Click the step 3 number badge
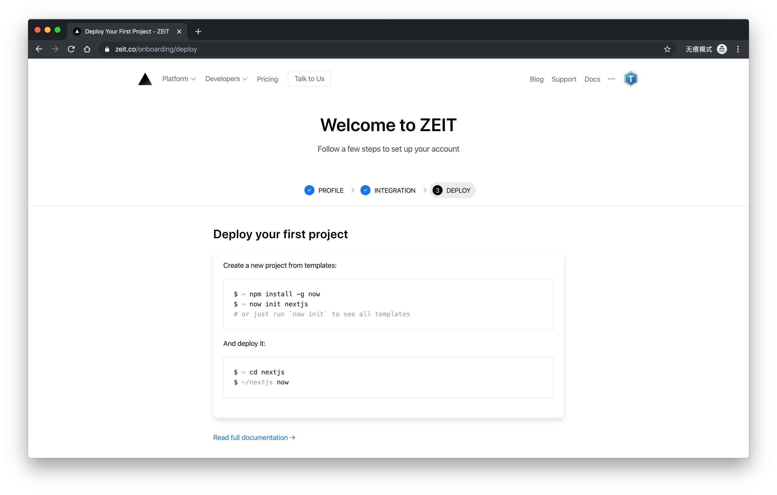The height and width of the screenshot is (495, 777). coord(437,190)
